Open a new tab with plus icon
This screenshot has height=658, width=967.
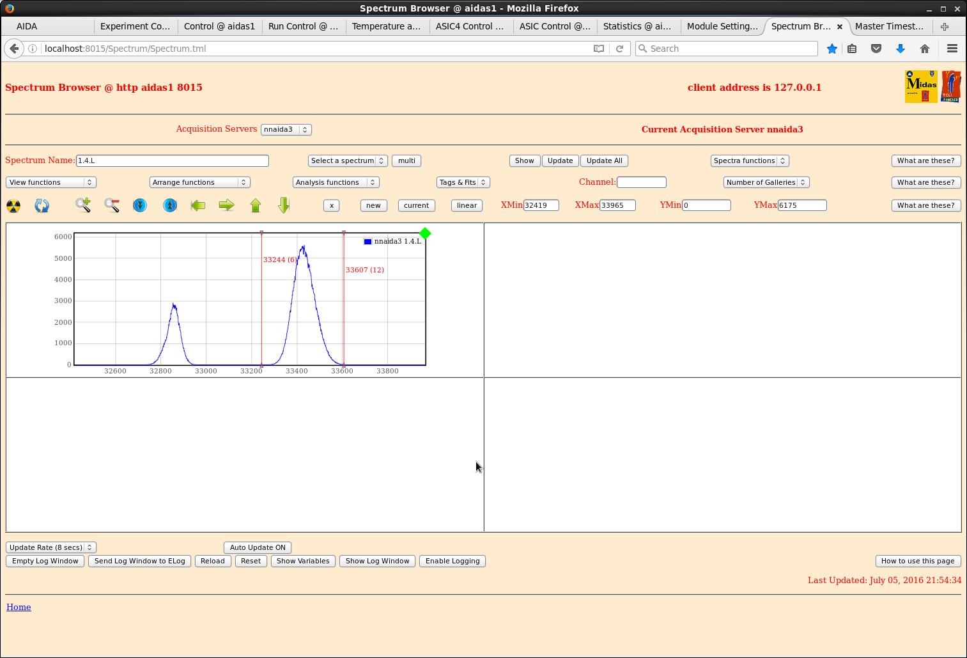tap(945, 26)
